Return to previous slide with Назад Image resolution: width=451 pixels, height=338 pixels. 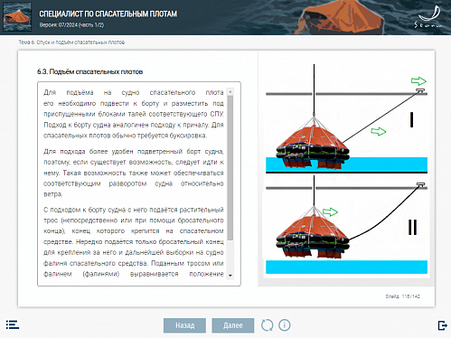pyautogui.click(x=184, y=325)
